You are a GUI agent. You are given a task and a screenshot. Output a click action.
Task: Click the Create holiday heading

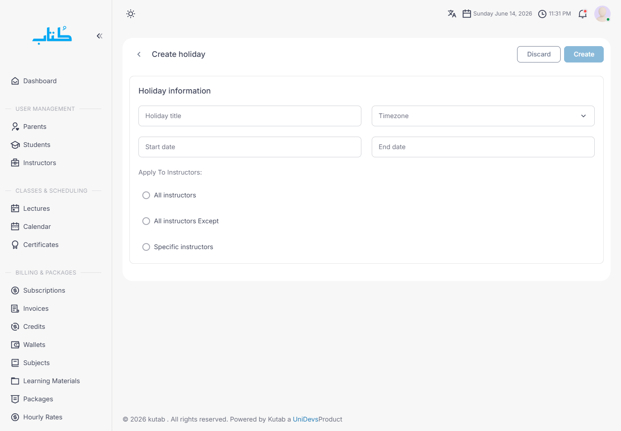click(x=179, y=54)
